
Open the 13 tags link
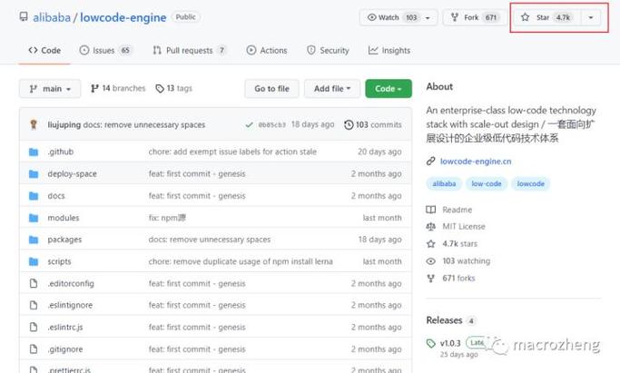click(174, 89)
